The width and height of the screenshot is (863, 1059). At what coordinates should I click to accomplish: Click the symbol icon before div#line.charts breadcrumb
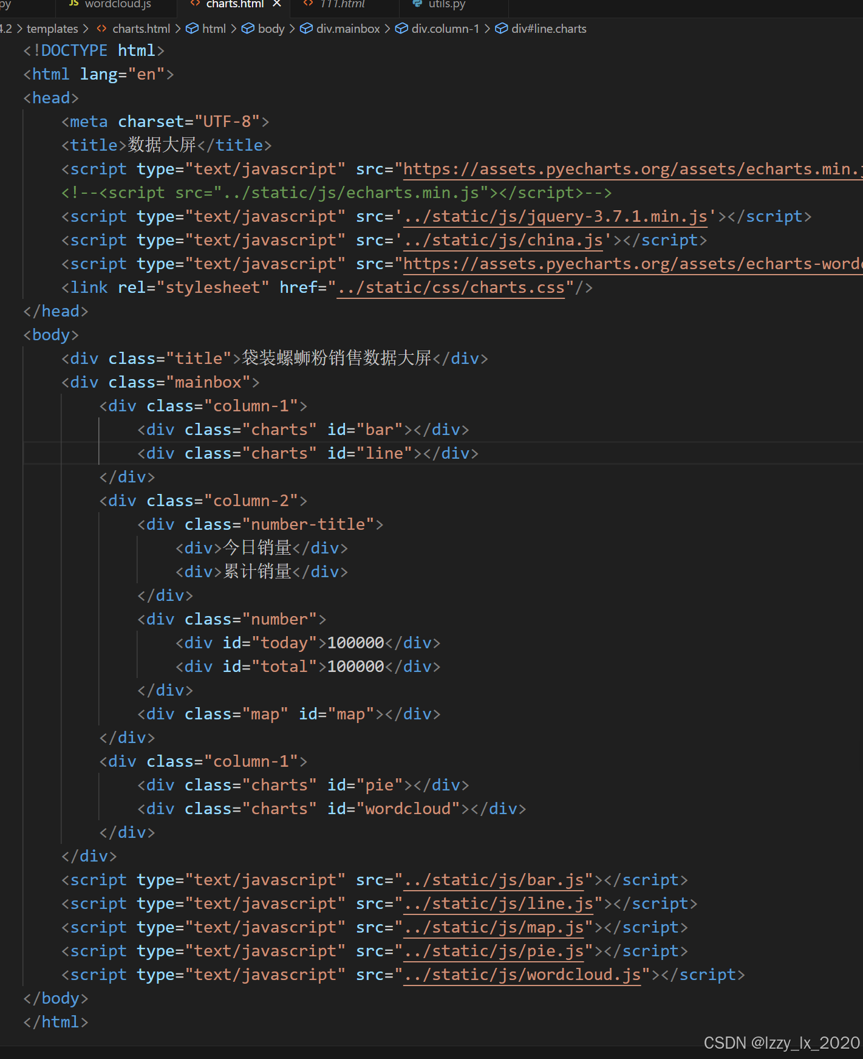[501, 29]
